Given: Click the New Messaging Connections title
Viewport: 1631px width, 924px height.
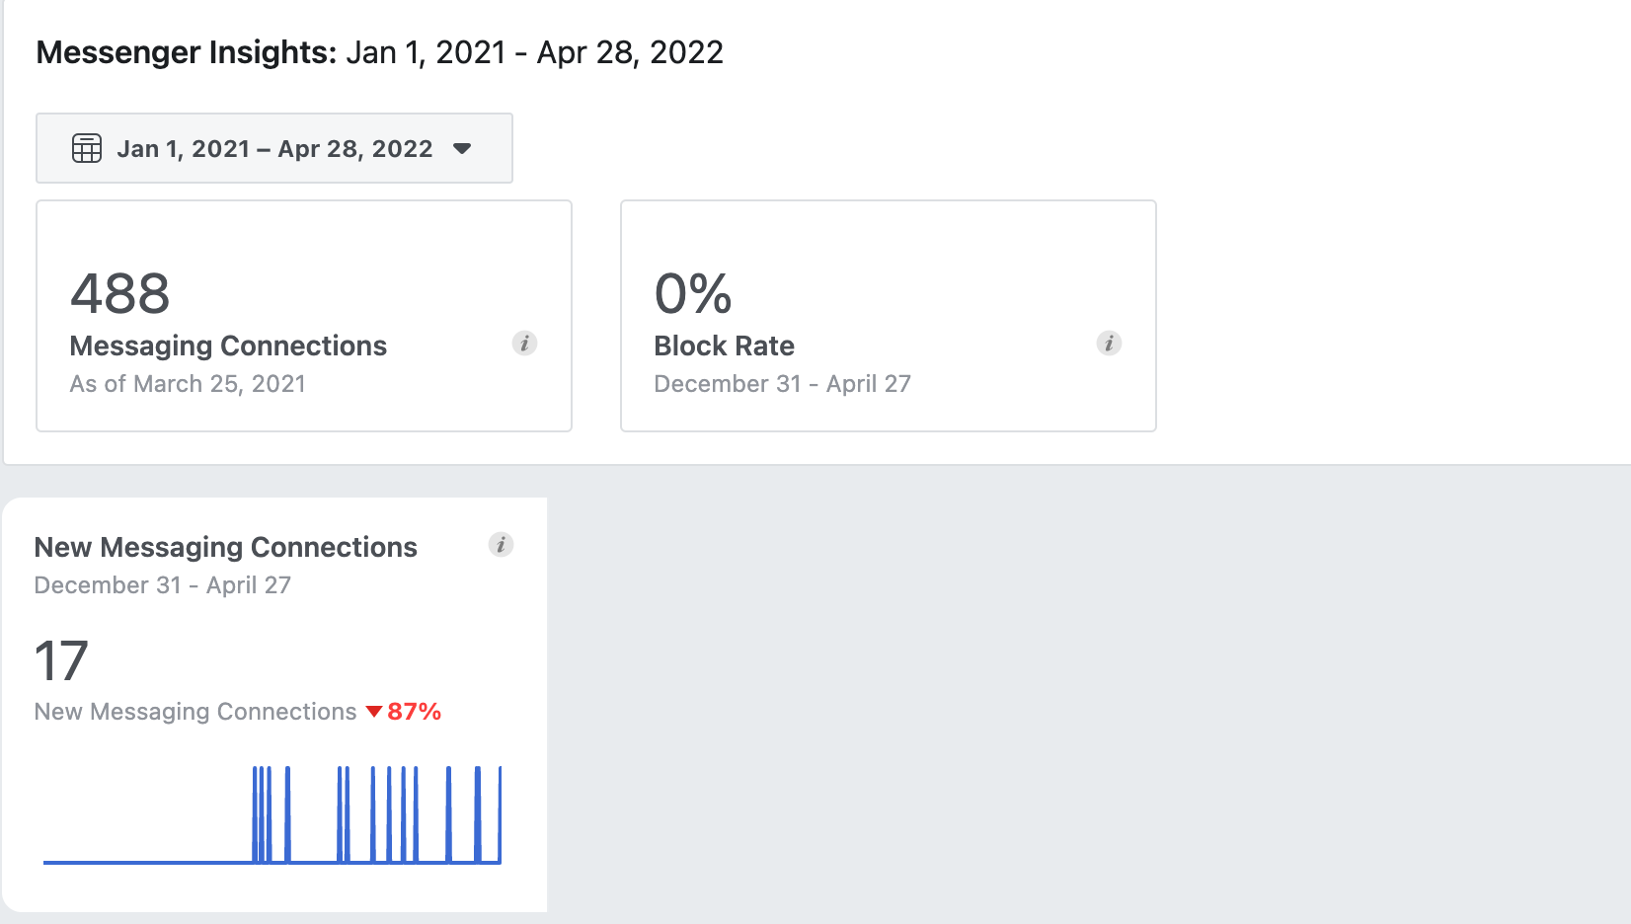Looking at the screenshot, I should [226, 547].
